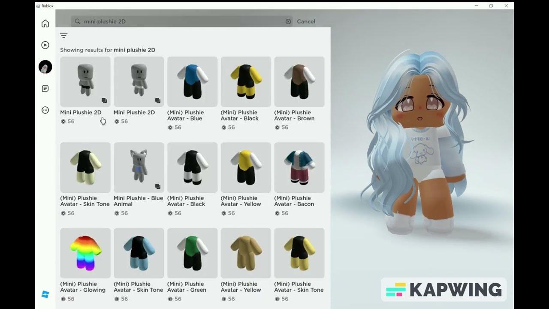Click the Robux icon under Plushie Avatar - Brown
Viewport: 549px width, 309px height.
(x=277, y=127)
